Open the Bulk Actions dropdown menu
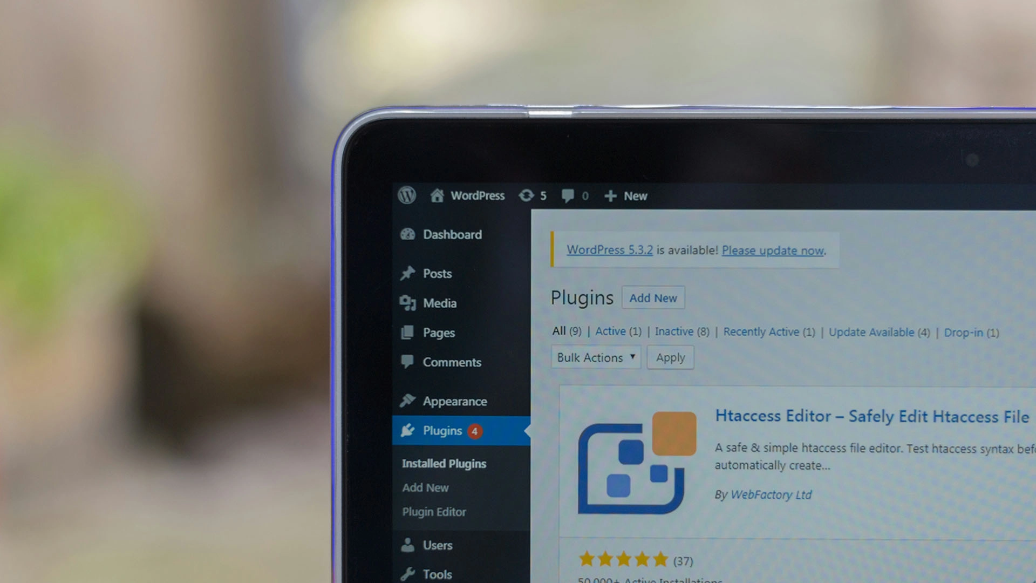Screen dimensions: 1036x583 (x=595, y=357)
